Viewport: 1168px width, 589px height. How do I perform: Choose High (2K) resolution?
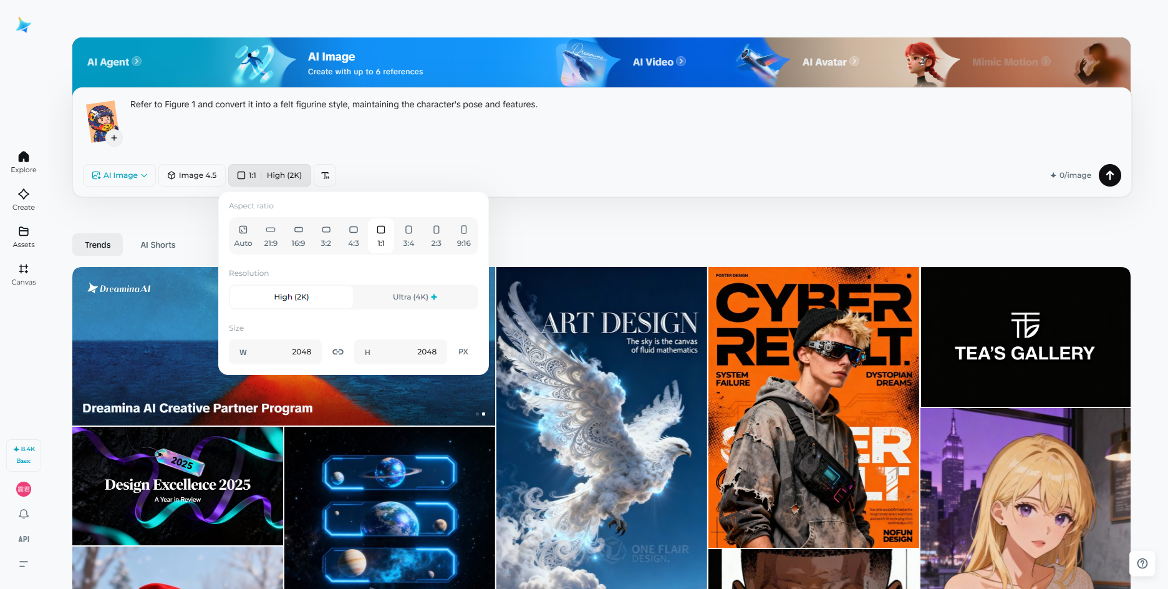291,297
